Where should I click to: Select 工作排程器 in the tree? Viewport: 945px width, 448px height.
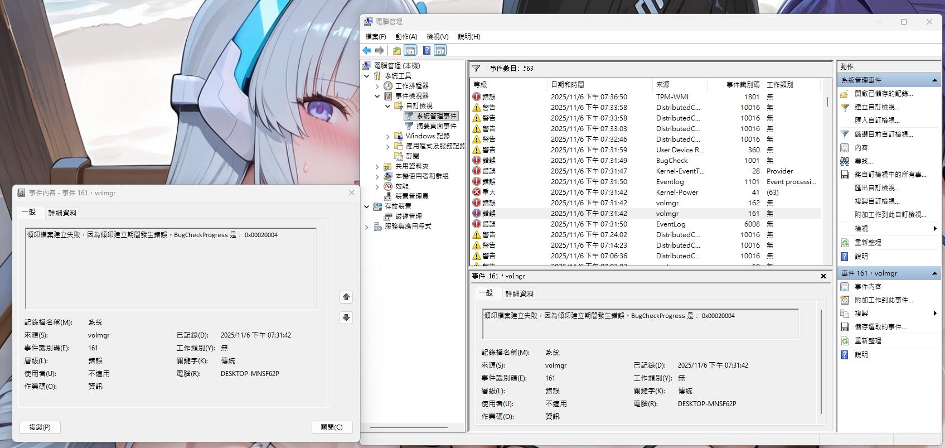click(x=411, y=86)
